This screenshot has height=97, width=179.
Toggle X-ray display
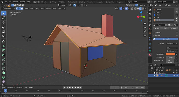pos(132,9)
